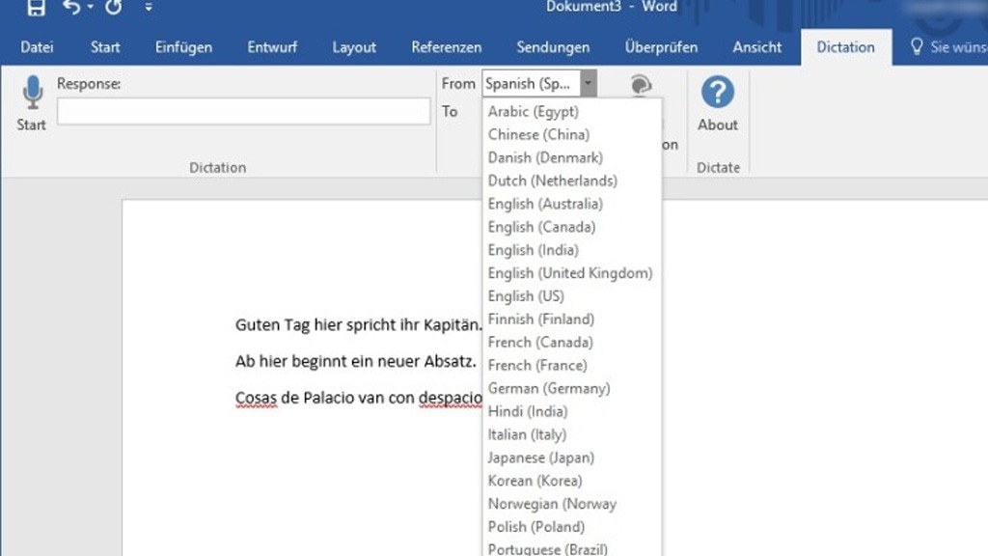988x556 pixels.
Task: Click the text 'Guten Tag hier spricht ihr Kapitän.'
Action: (359, 325)
